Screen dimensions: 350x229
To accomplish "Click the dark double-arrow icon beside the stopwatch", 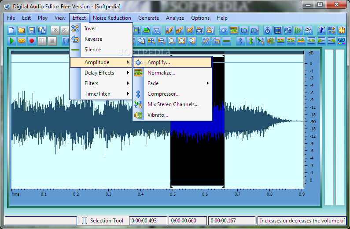I will pos(278,30).
